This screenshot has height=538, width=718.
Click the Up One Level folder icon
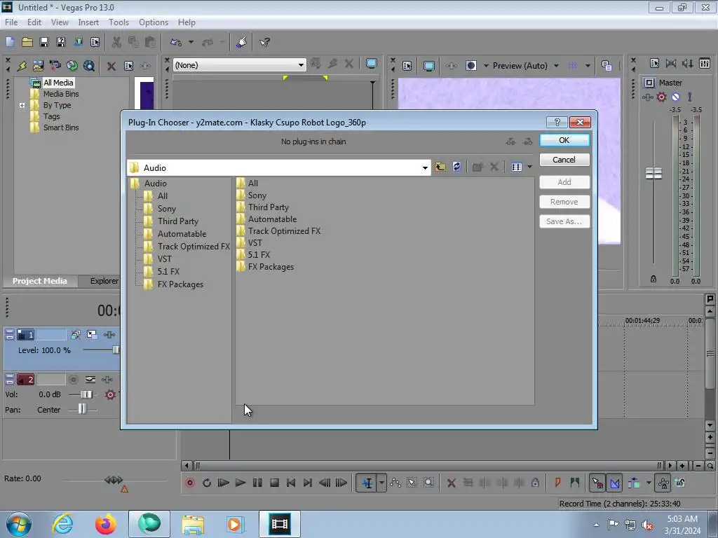[440, 167]
